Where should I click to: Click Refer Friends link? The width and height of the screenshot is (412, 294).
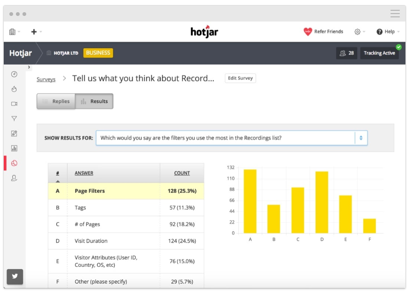(329, 31)
